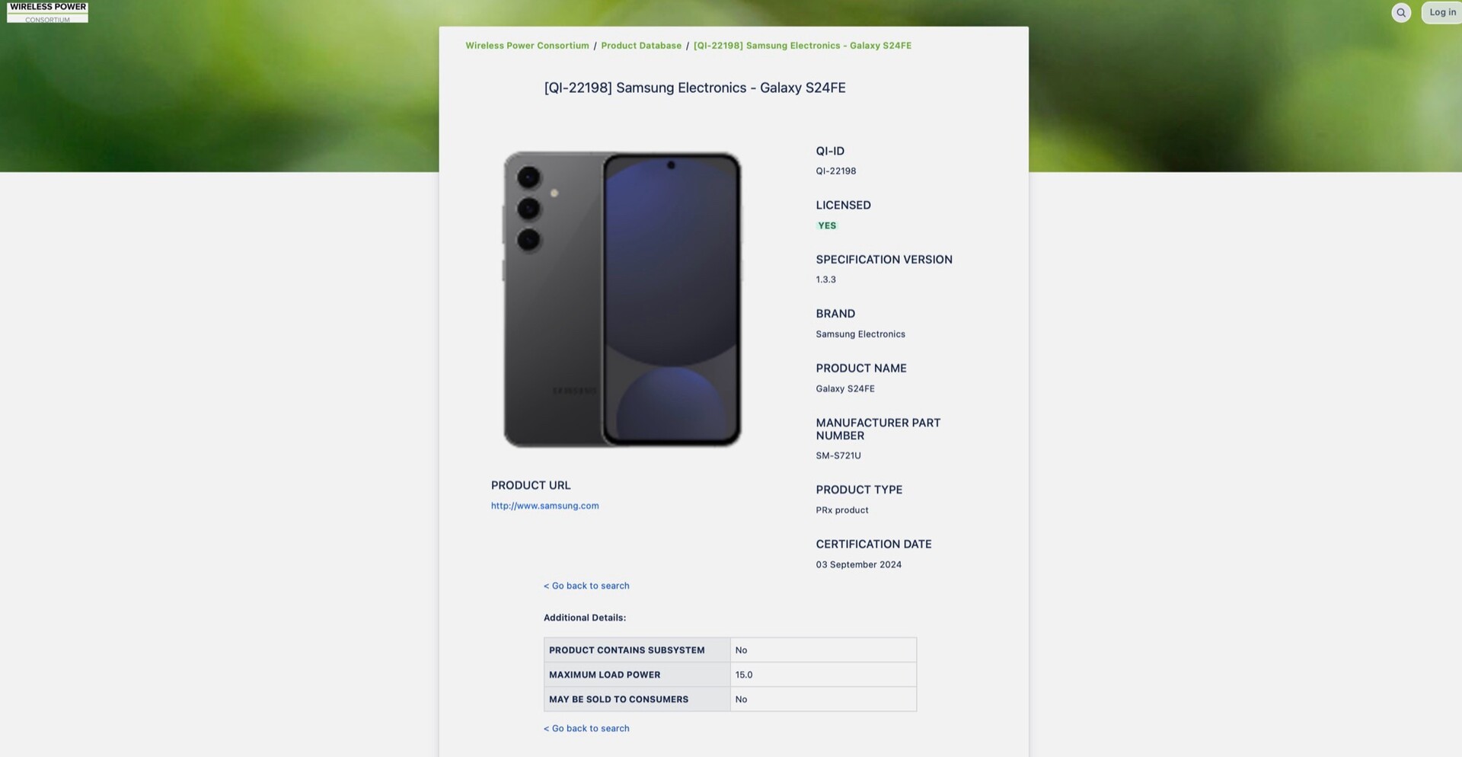Click the PRx product type value
The image size is (1462, 757).
[841, 510]
